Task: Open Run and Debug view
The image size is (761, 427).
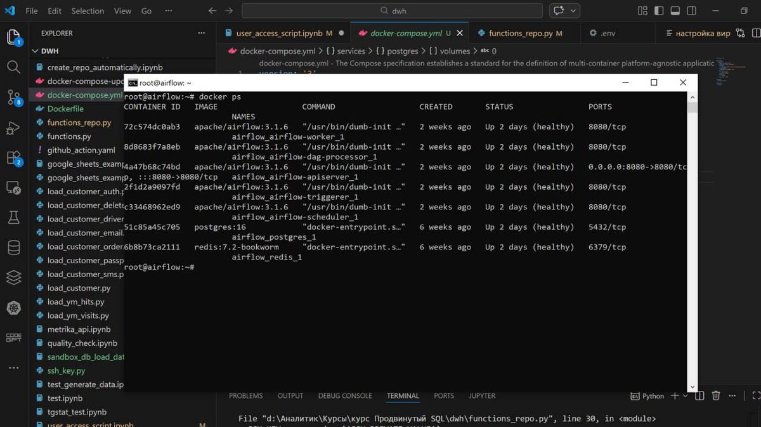Action: (x=13, y=128)
